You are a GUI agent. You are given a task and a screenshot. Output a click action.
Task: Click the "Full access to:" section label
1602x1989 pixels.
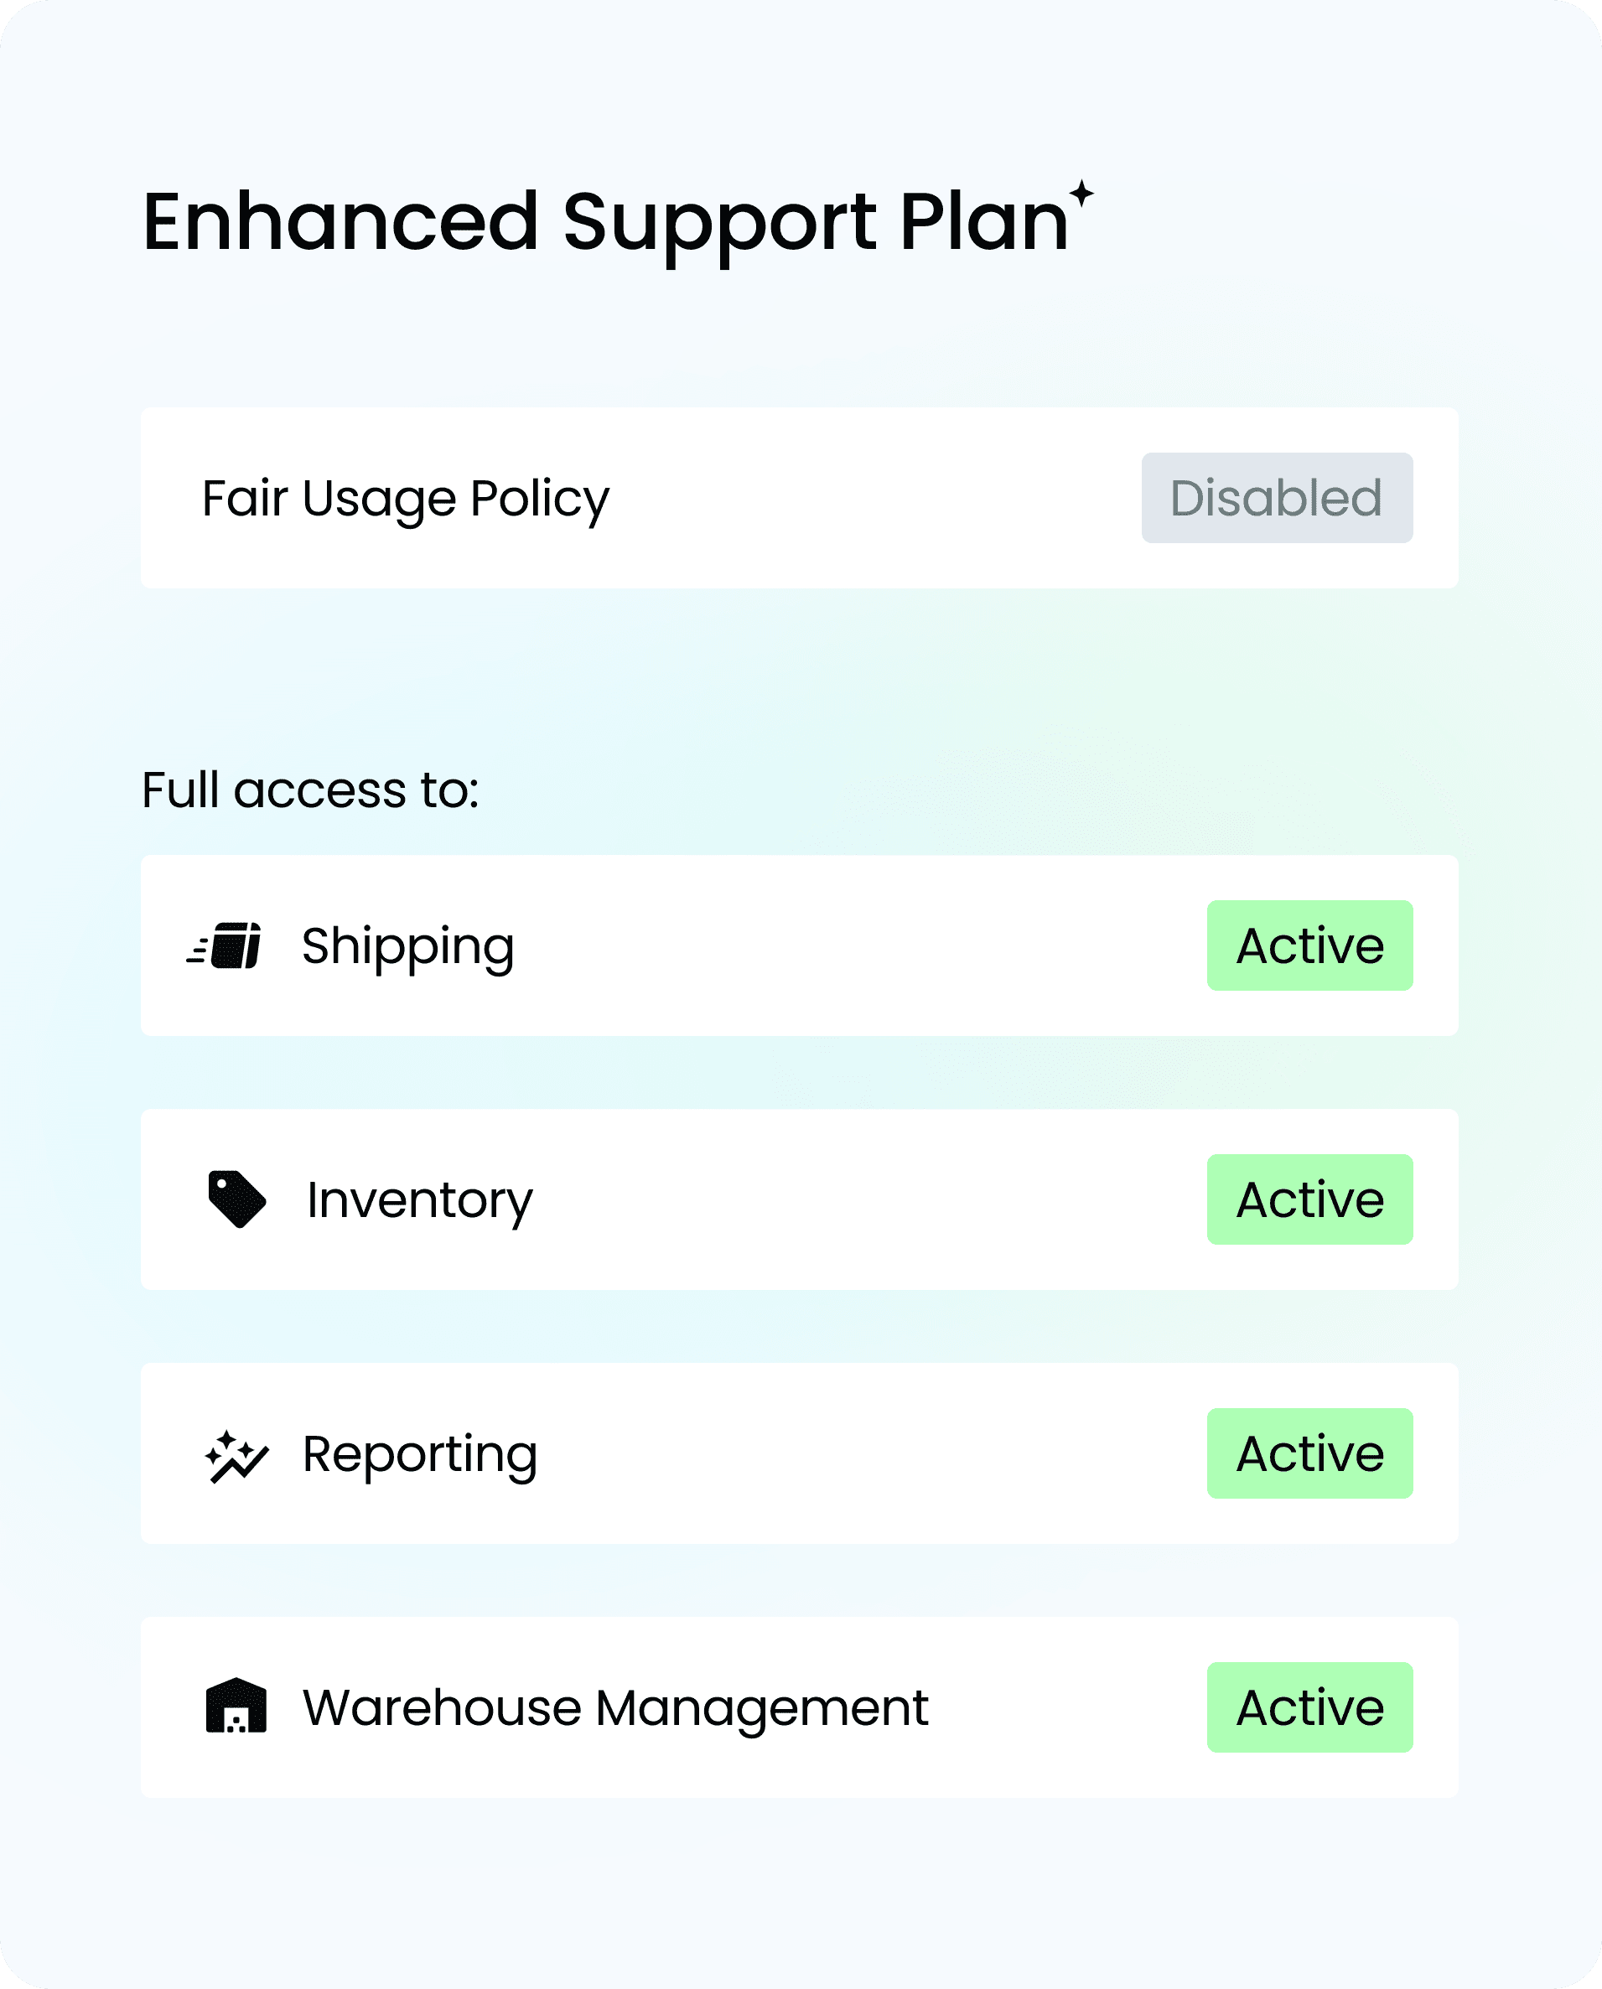click(310, 790)
